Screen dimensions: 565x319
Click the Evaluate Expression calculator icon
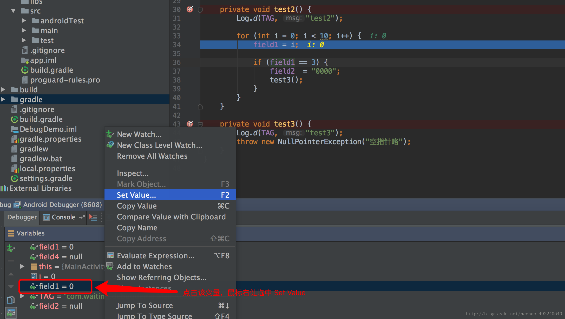[x=110, y=255]
